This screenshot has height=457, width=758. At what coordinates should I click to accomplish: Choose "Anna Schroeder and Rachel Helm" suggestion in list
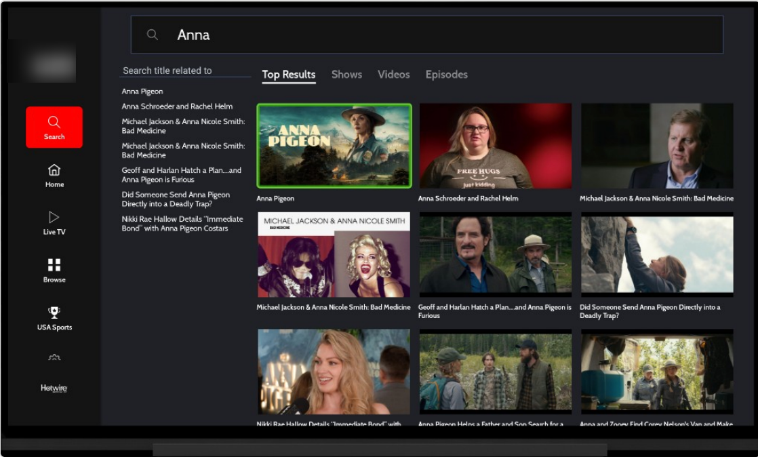tap(177, 106)
